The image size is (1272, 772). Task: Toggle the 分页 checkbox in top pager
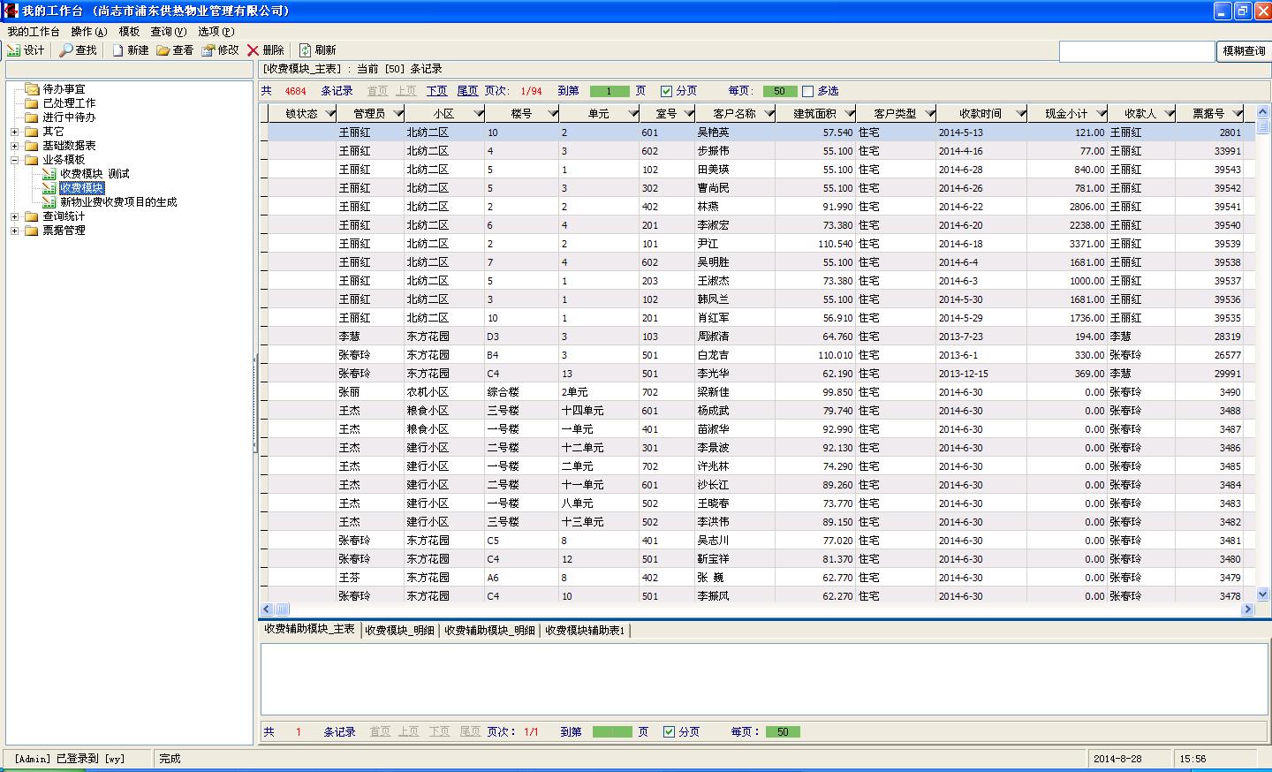667,91
